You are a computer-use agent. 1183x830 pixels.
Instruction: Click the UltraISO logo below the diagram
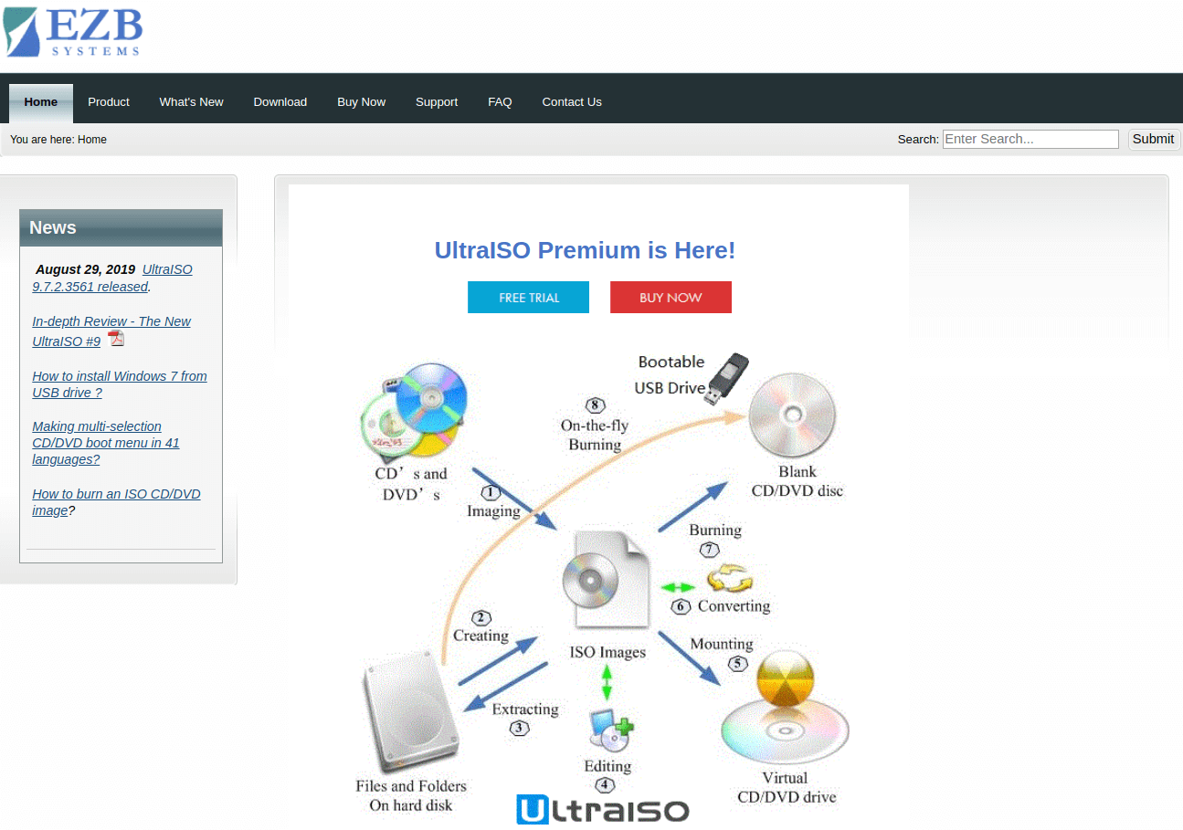point(603,809)
